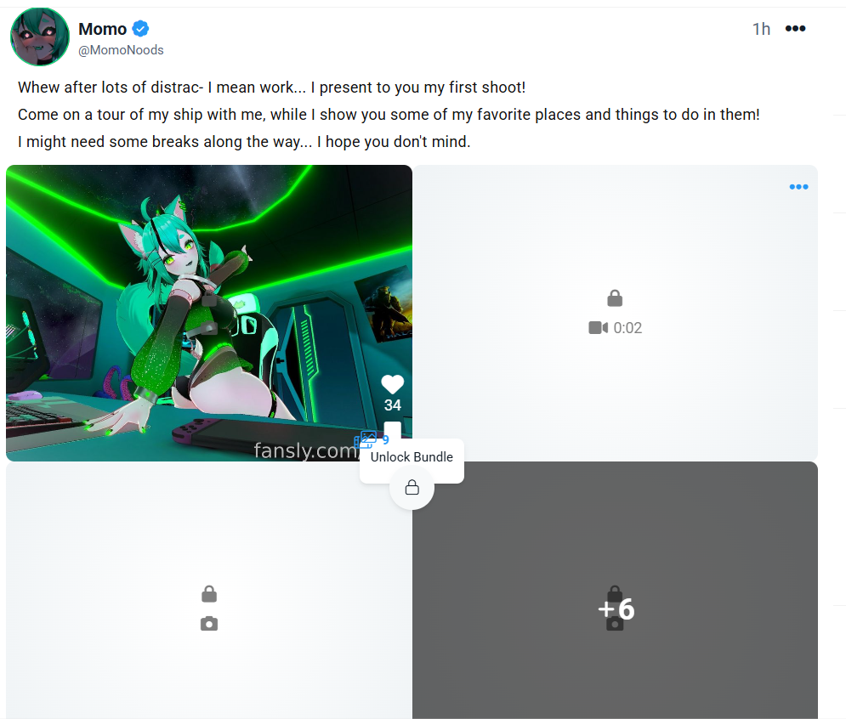Viewport: 846px width, 719px height.
Task: Click the camera icon on locked photo tile
Action: pyautogui.click(x=209, y=624)
